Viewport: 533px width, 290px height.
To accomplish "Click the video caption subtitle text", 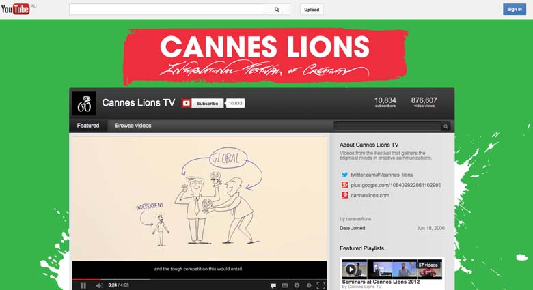I will coord(199,269).
